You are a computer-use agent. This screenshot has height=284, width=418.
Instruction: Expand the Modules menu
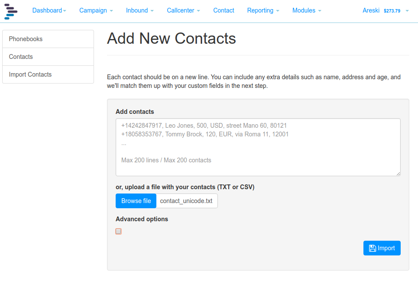coord(307,10)
